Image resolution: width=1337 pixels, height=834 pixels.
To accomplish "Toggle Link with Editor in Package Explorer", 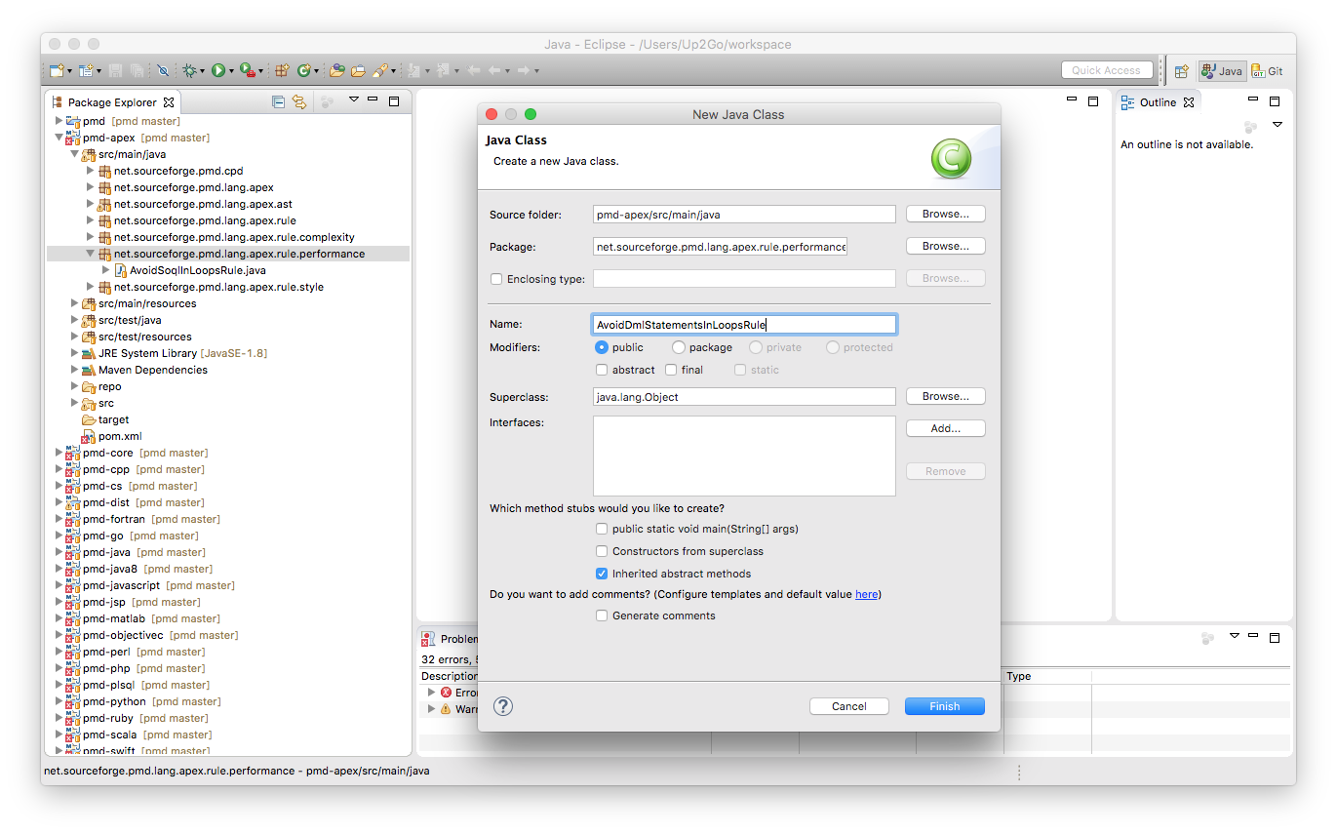I will (x=299, y=101).
